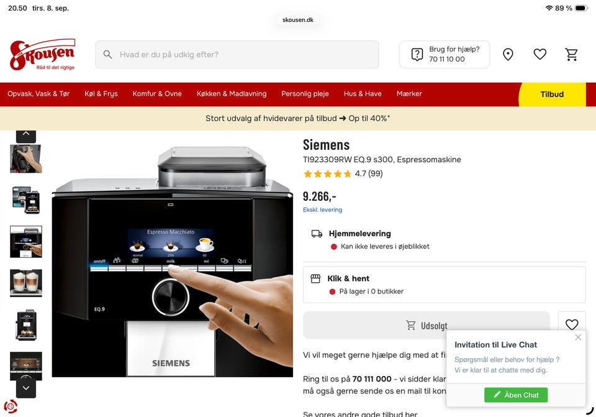Open the Klik & hent box
This screenshot has height=417, width=596.
click(x=444, y=285)
